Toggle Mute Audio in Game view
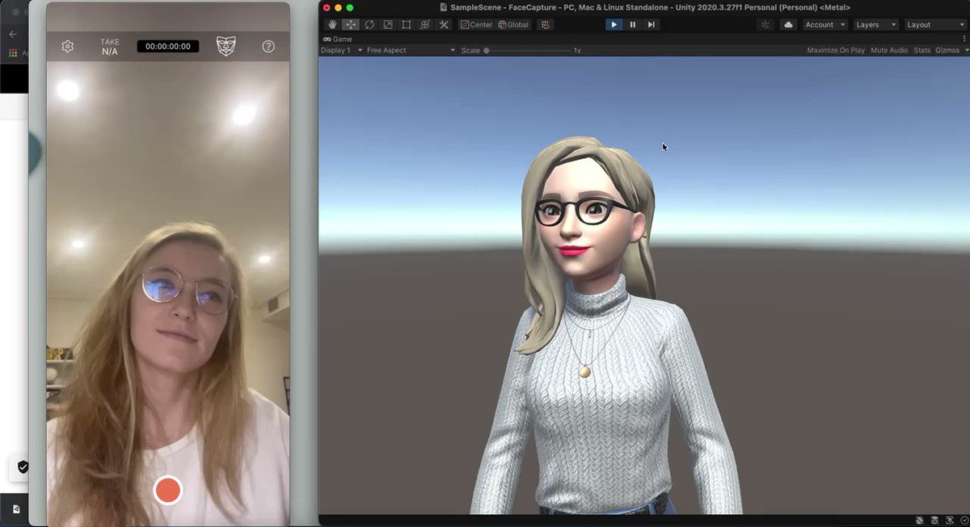The width and height of the screenshot is (970, 527). coord(889,50)
